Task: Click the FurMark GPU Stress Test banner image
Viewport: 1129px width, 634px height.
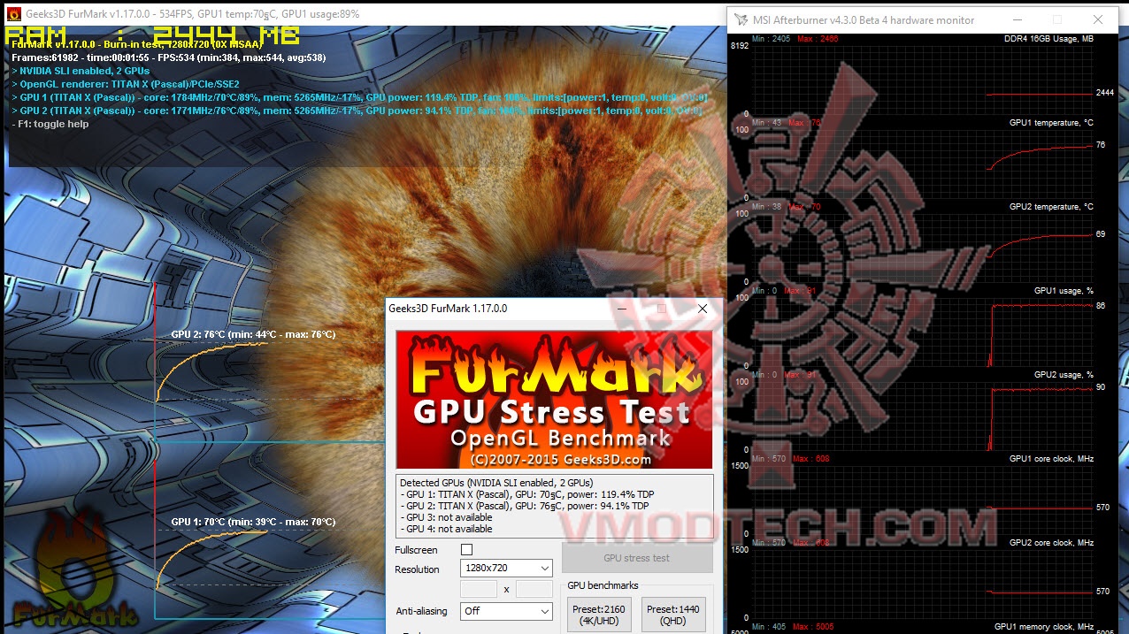Action: (554, 400)
